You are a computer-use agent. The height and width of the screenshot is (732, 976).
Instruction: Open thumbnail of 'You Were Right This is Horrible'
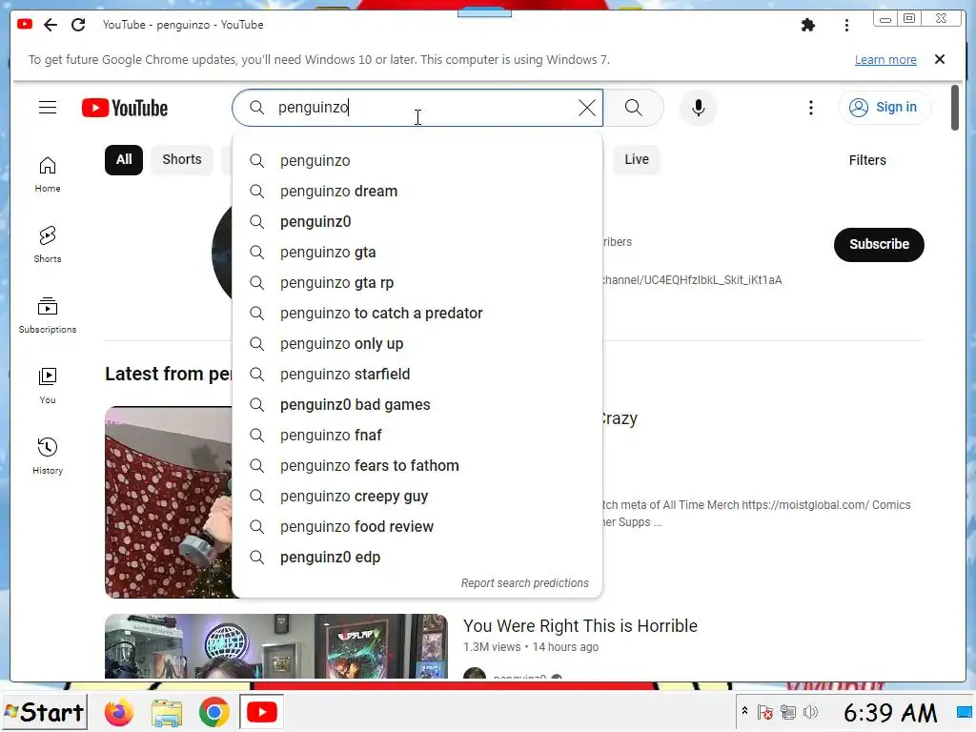pos(275,646)
